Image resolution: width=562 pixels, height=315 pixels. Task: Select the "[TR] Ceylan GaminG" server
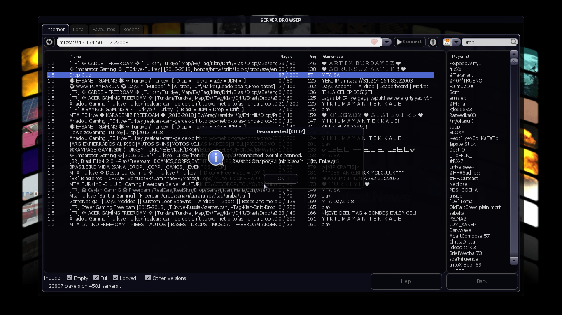pyautogui.click(x=240, y=190)
